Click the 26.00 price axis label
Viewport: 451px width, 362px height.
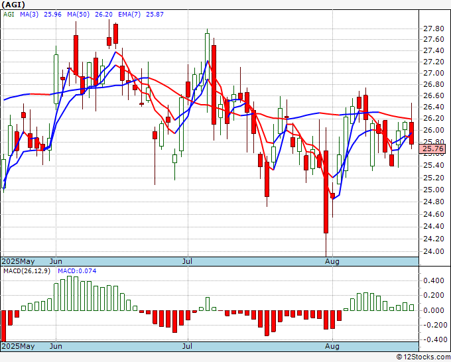tap(434, 130)
